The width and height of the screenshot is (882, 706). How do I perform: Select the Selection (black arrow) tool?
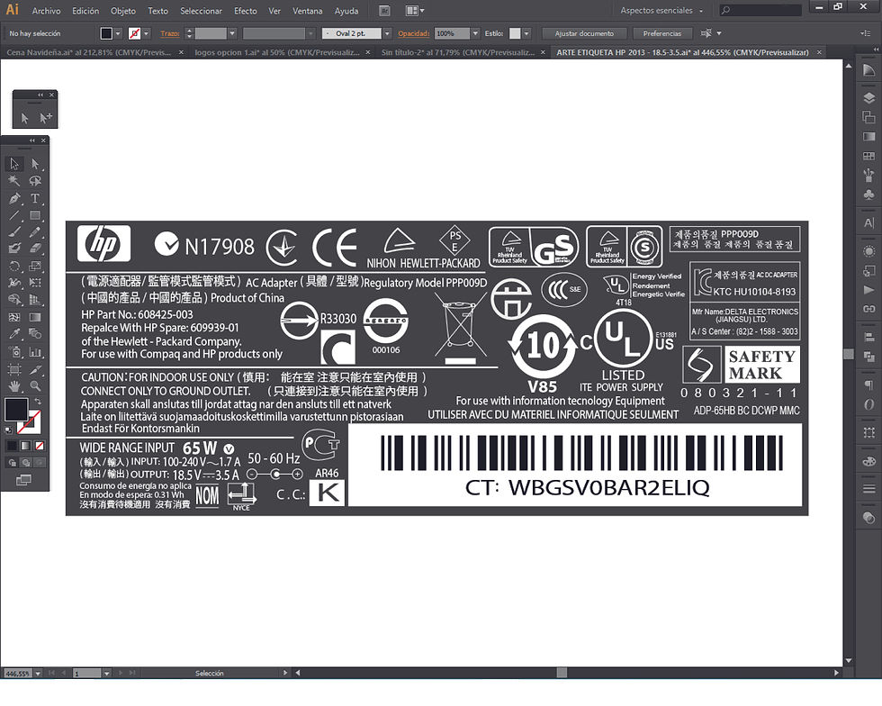(14, 164)
